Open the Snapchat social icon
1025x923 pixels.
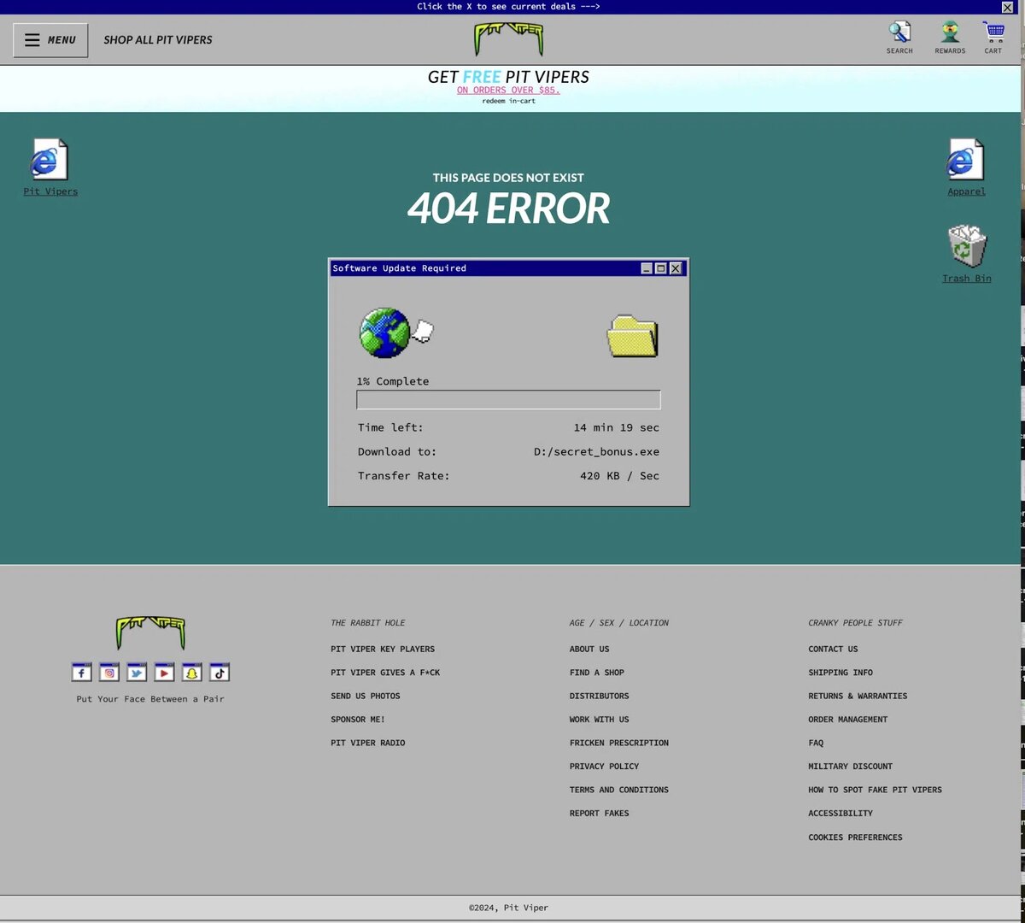(192, 673)
